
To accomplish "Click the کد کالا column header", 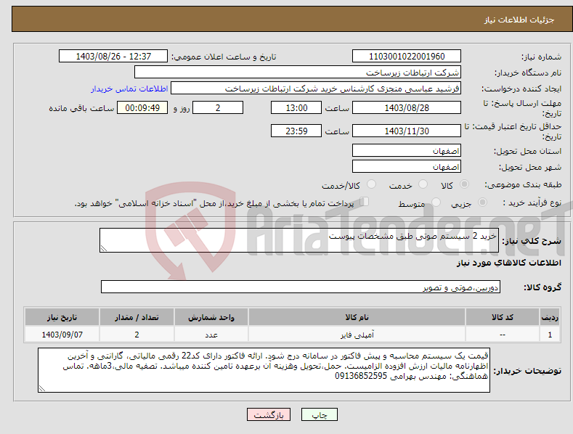I will [x=503, y=317].
